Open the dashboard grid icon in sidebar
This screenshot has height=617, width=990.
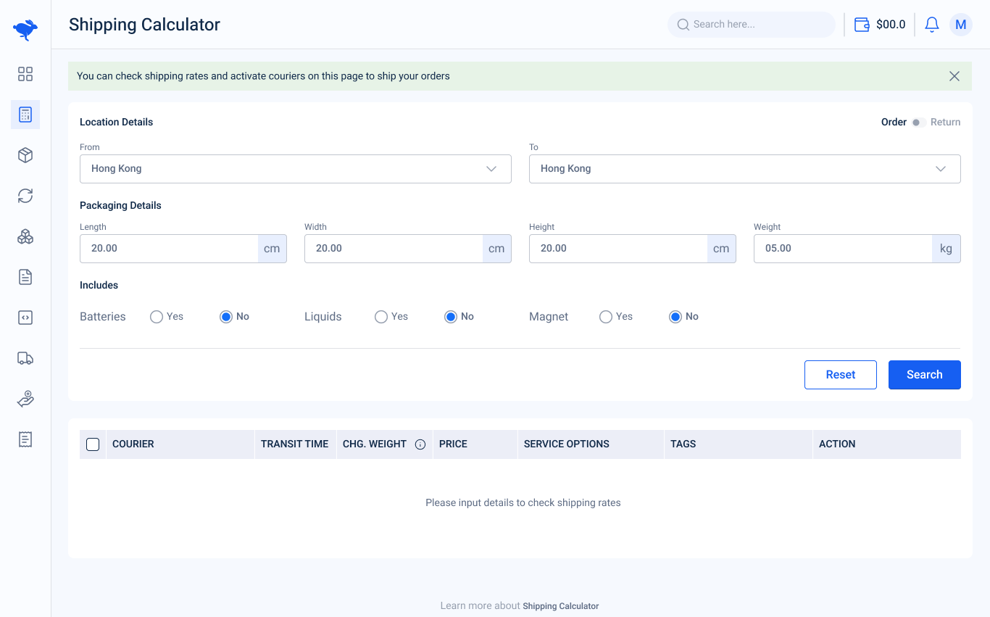click(x=25, y=74)
